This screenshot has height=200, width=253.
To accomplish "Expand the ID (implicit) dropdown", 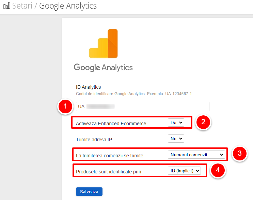I will click(184, 171).
